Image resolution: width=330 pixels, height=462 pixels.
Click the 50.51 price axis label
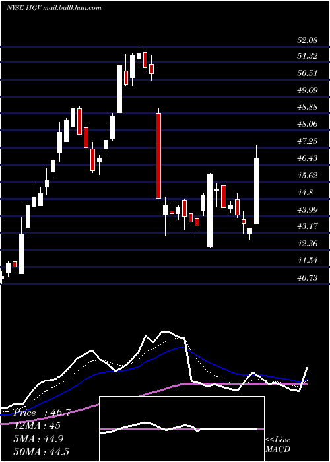[x=308, y=73]
